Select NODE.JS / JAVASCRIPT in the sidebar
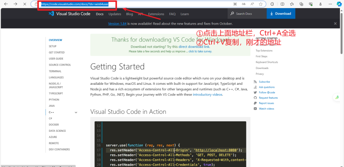The height and width of the screenshot is (167, 344). click(x=56, y=86)
